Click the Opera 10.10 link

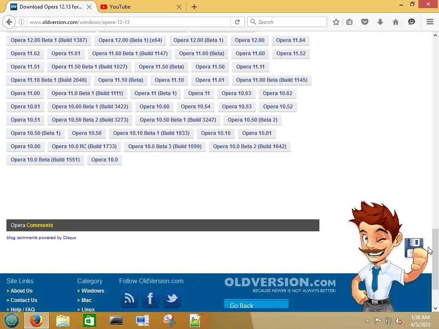[216, 133]
